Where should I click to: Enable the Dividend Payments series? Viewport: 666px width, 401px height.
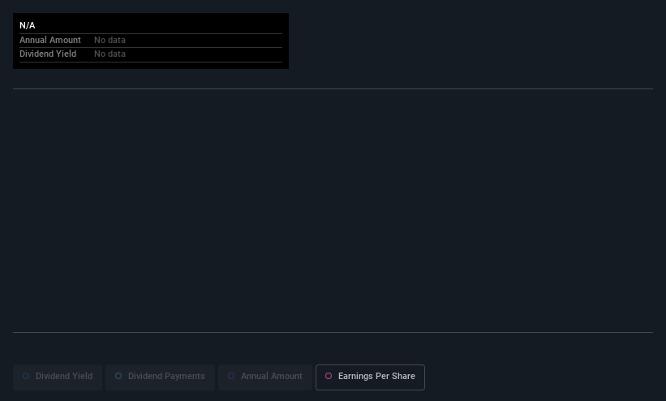click(x=160, y=377)
